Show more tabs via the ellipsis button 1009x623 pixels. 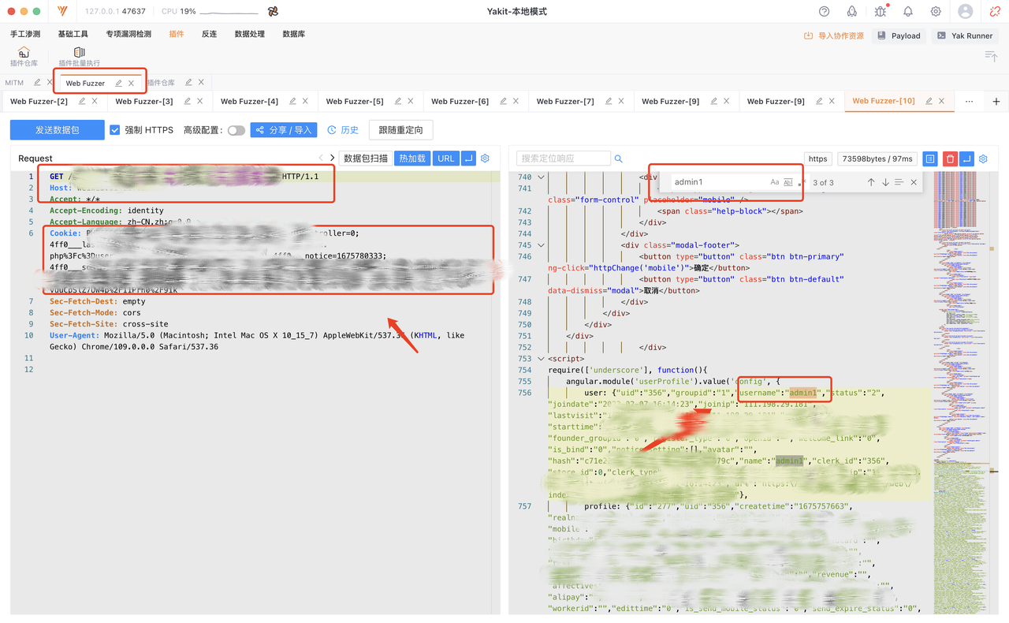[x=970, y=101]
